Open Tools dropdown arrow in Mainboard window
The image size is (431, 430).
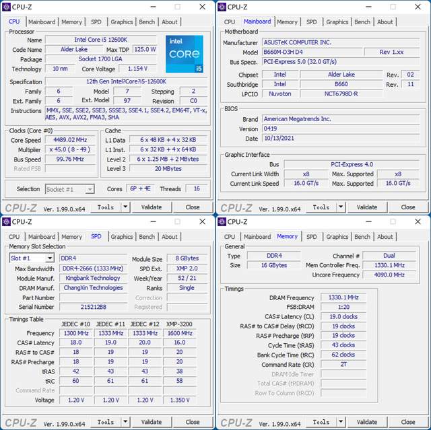coord(341,207)
